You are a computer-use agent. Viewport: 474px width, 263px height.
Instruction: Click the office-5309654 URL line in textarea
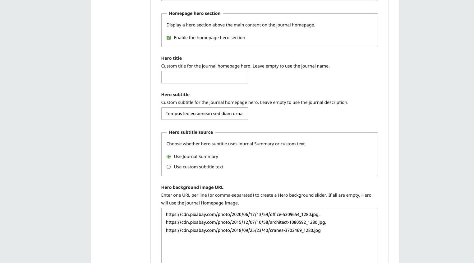[242, 214]
